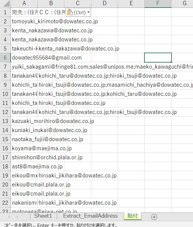
Task: Select row header 6
Action: coord(5,58)
